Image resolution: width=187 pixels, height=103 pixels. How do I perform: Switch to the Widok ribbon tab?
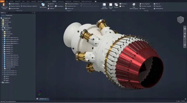[54, 1]
